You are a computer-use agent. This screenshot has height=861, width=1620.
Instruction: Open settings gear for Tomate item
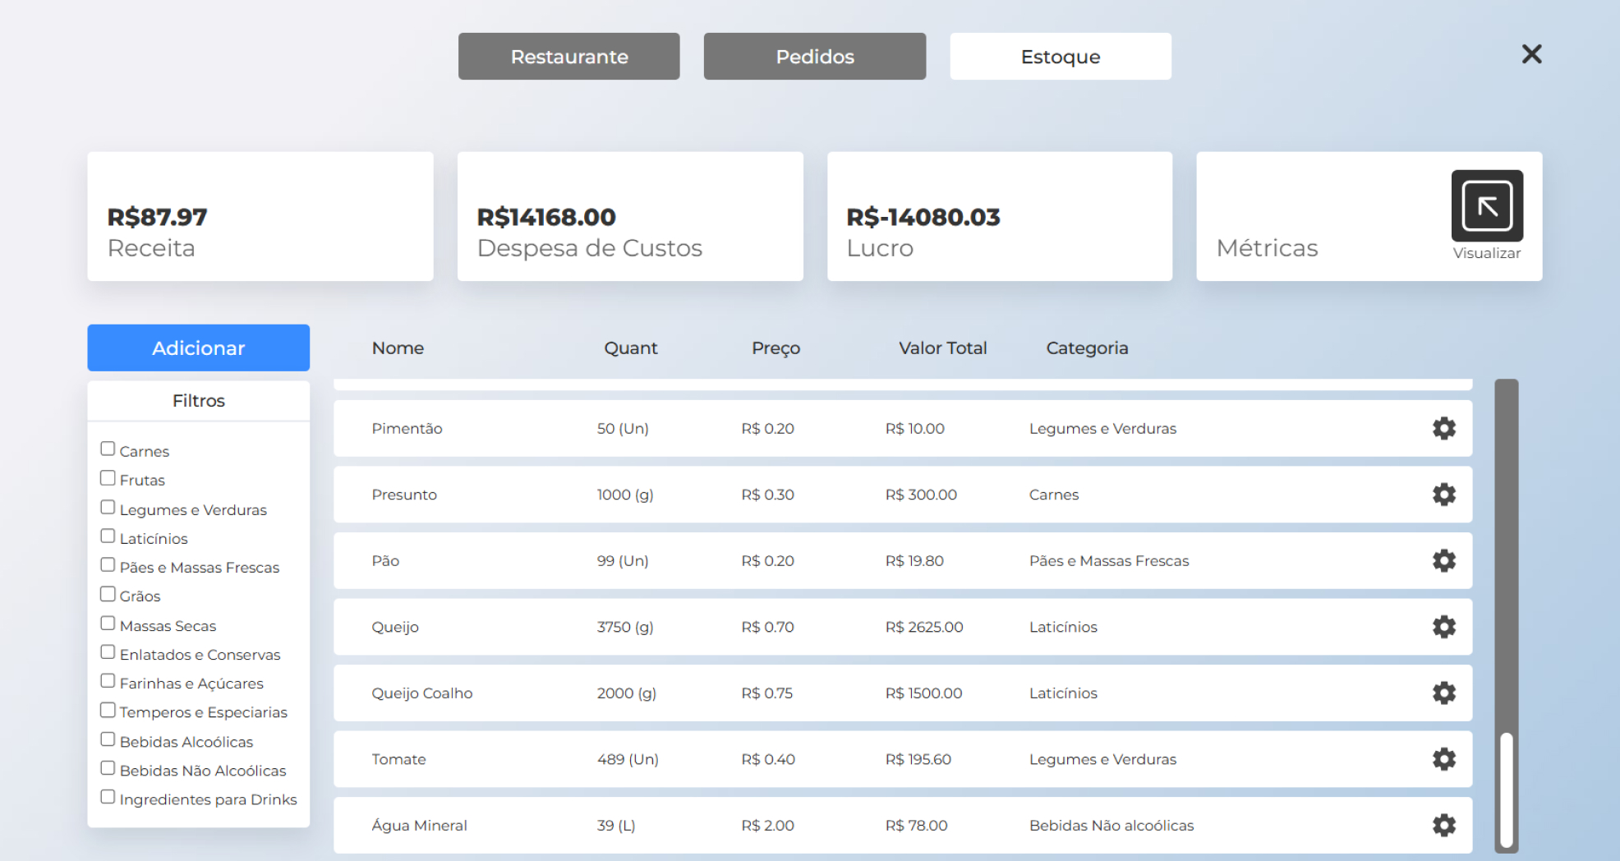point(1443,759)
